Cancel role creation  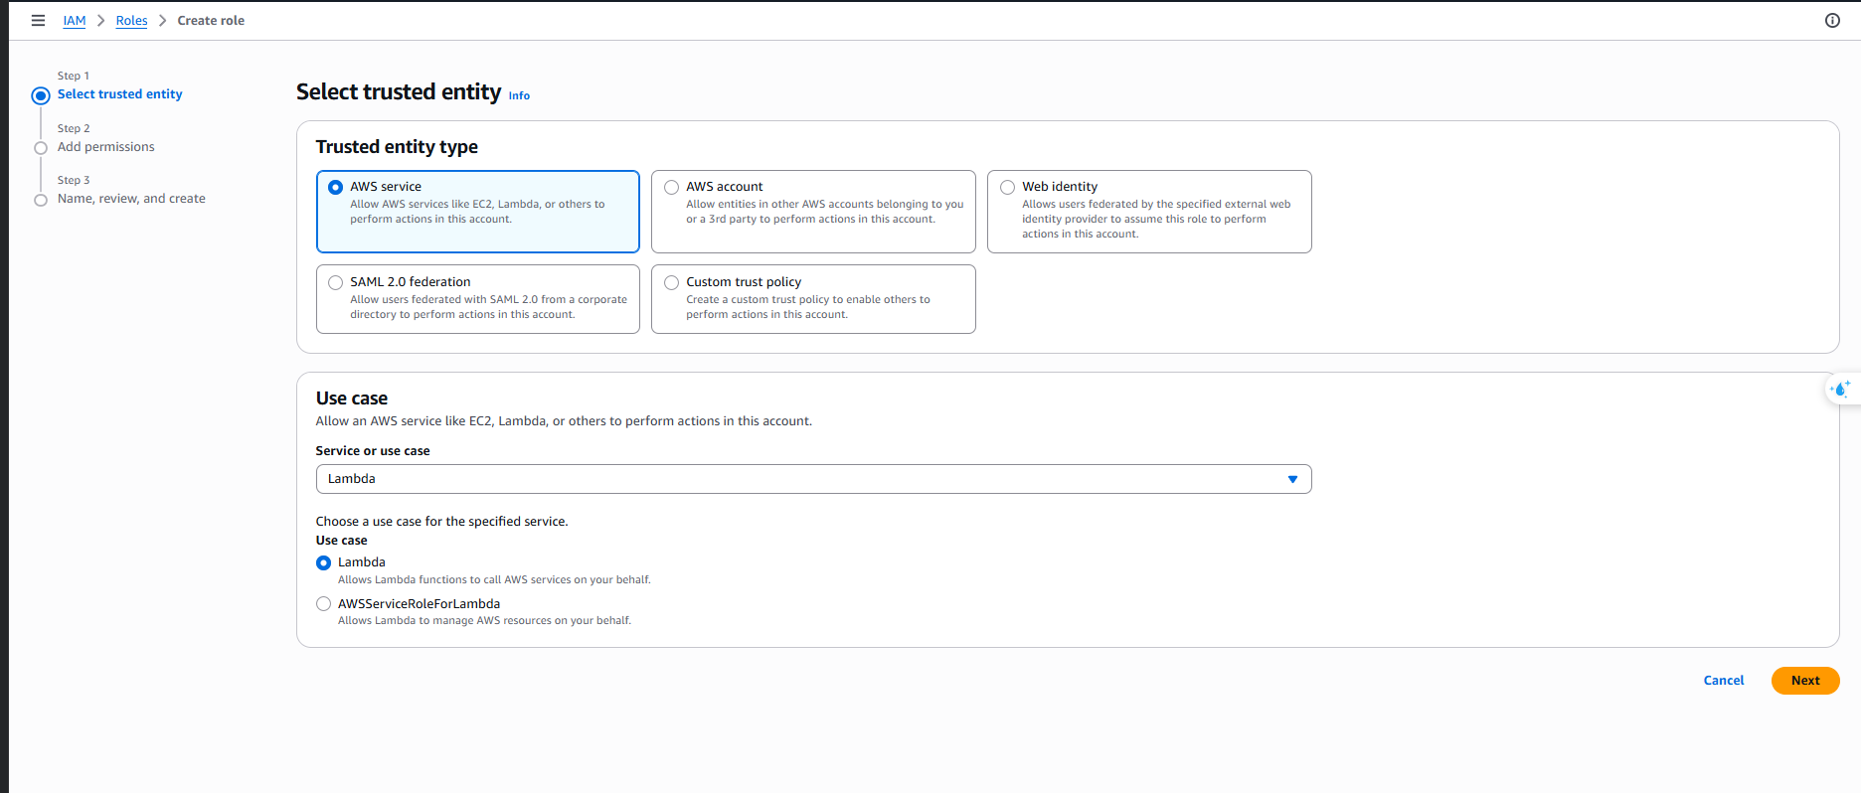click(1724, 681)
